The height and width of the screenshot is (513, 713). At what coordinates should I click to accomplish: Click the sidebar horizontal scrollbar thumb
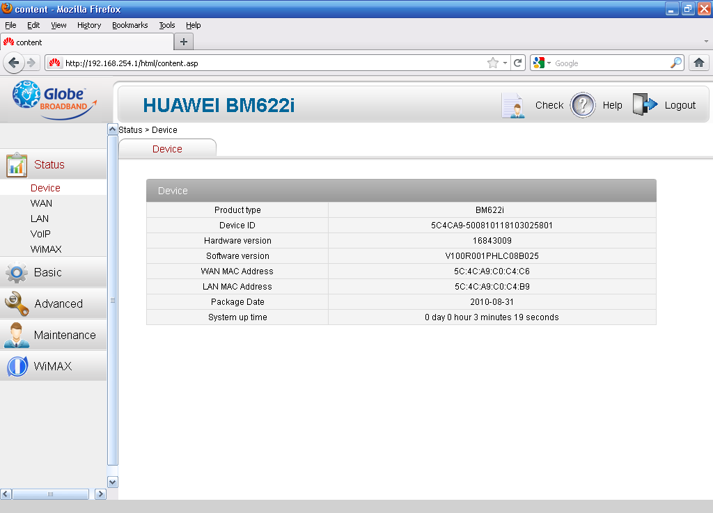coord(50,494)
